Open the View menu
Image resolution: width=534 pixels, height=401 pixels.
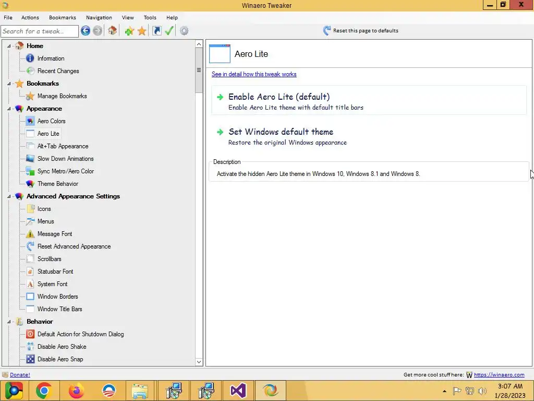tap(128, 17)
